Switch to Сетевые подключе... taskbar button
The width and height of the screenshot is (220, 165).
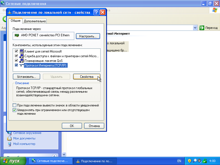(51, 161)
